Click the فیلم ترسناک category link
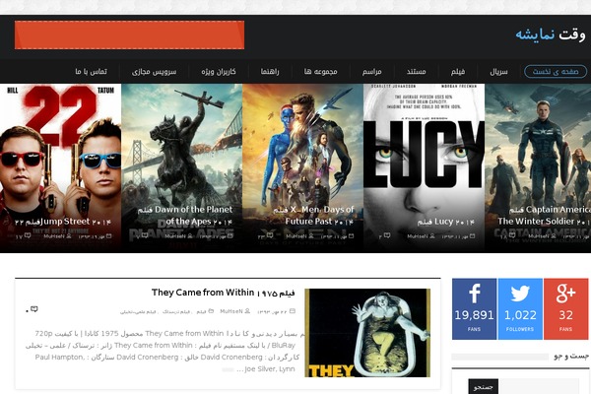Image resolution: width=591 pixels, height=394 pixels. point(177,312)
